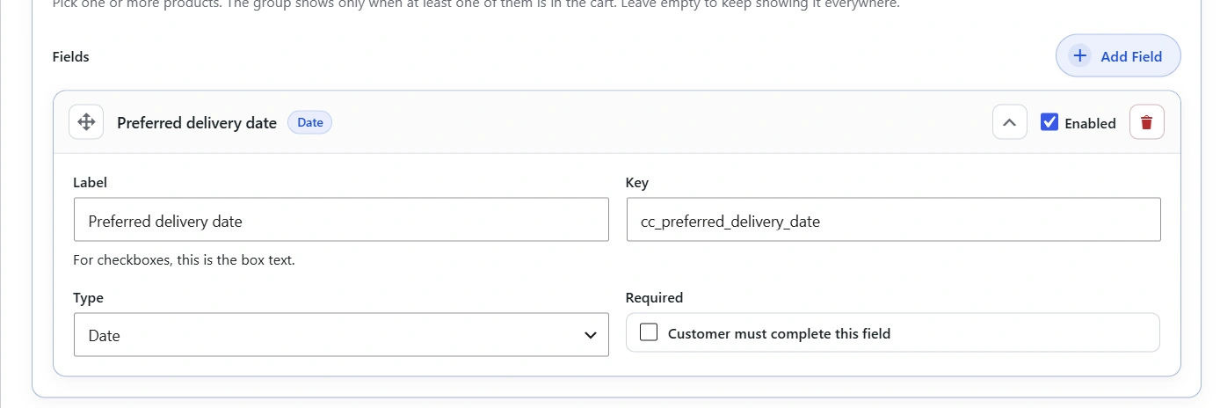The height and width of the screenshot is (408, 1220).
Task: Check Customer must complete this field
Action: [649, 332]
